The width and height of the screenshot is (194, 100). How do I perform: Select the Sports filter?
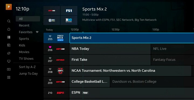[x=24, y=39]
